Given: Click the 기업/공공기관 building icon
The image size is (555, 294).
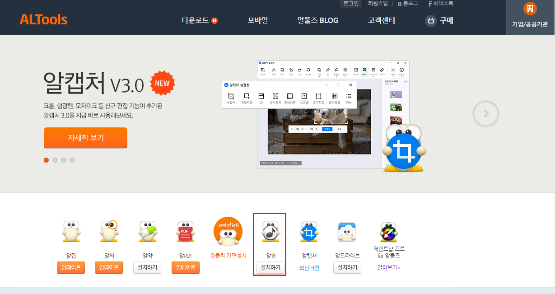Looking at the screenshot, I should (x=530, y=8).
